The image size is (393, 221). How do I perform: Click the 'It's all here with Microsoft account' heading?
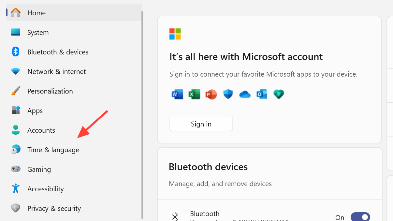tap(246, 57)
